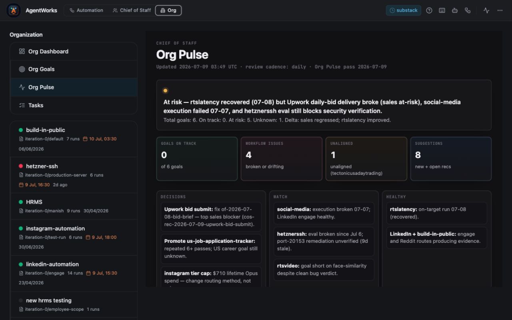Open the hetzner-ssh workflow
Viewport: 512px width, 320px height.
point(74,175)
